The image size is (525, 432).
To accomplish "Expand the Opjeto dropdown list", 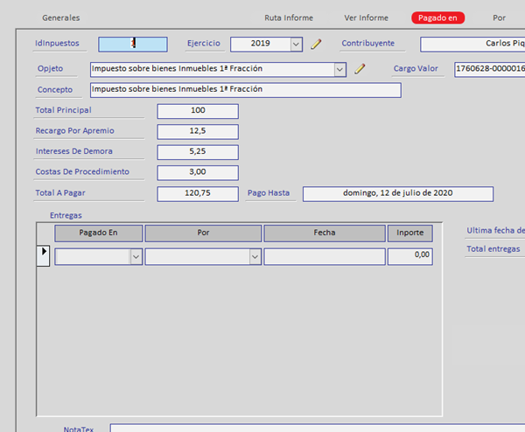I will (339, 69).
